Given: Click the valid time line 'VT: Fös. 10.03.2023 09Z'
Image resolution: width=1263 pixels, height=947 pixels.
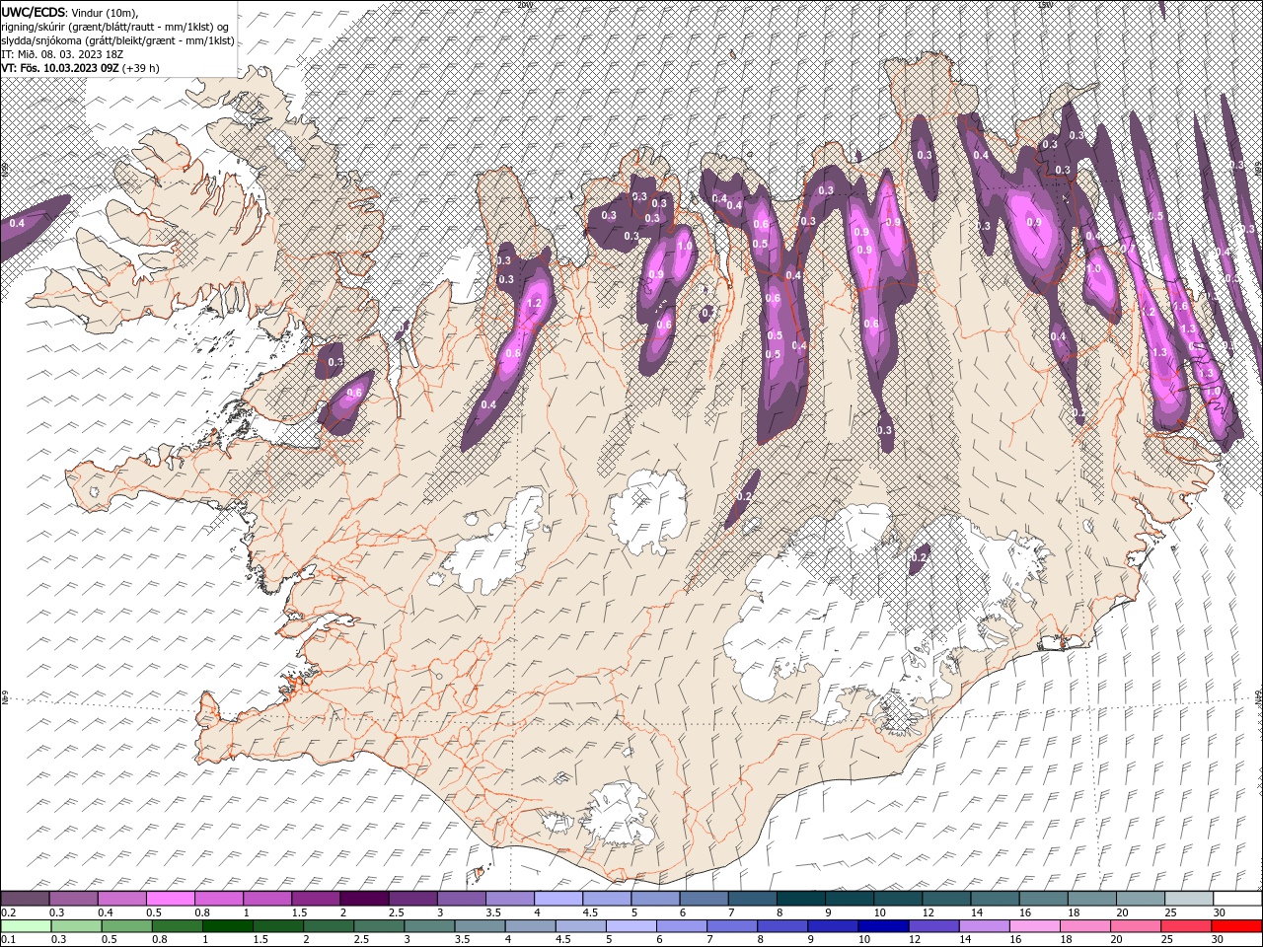Looking at the screenshot, I should click(x=62, y=68).
